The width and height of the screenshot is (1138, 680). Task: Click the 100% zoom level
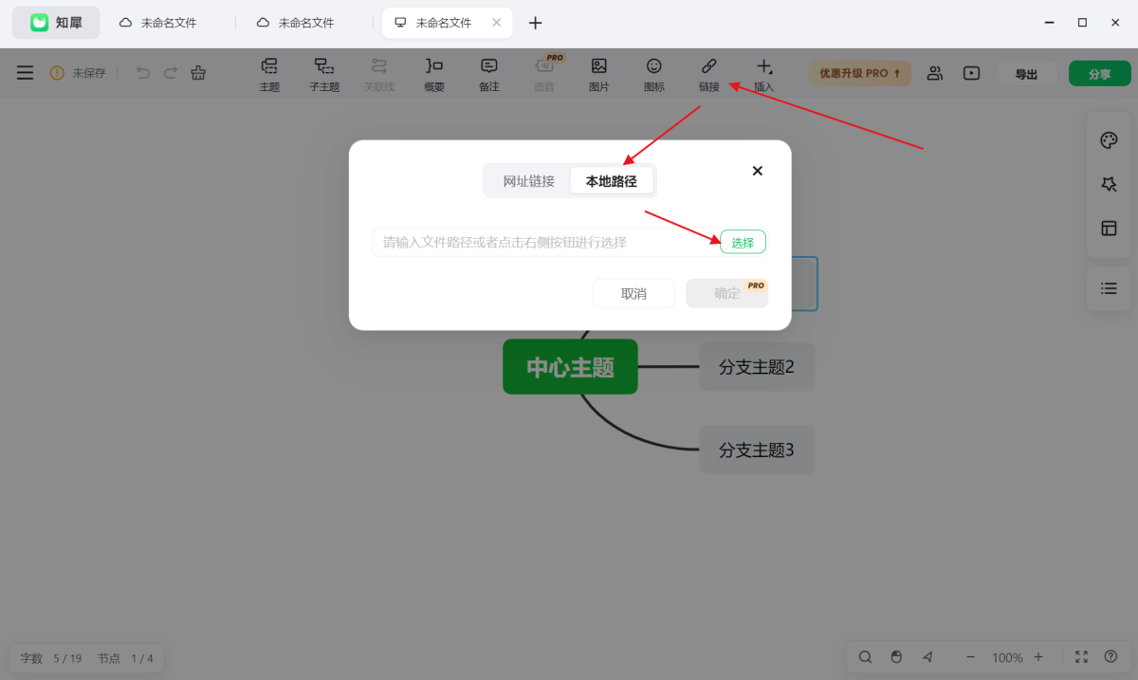(x=1007, y=657)
